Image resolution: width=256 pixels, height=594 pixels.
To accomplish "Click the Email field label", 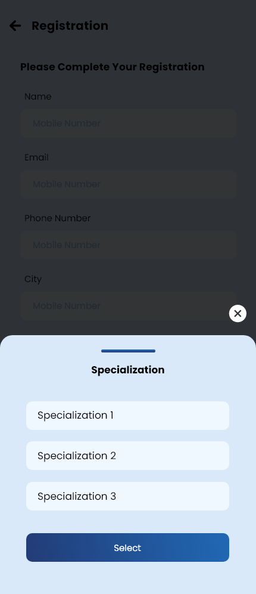I will (x=36, y=157).
